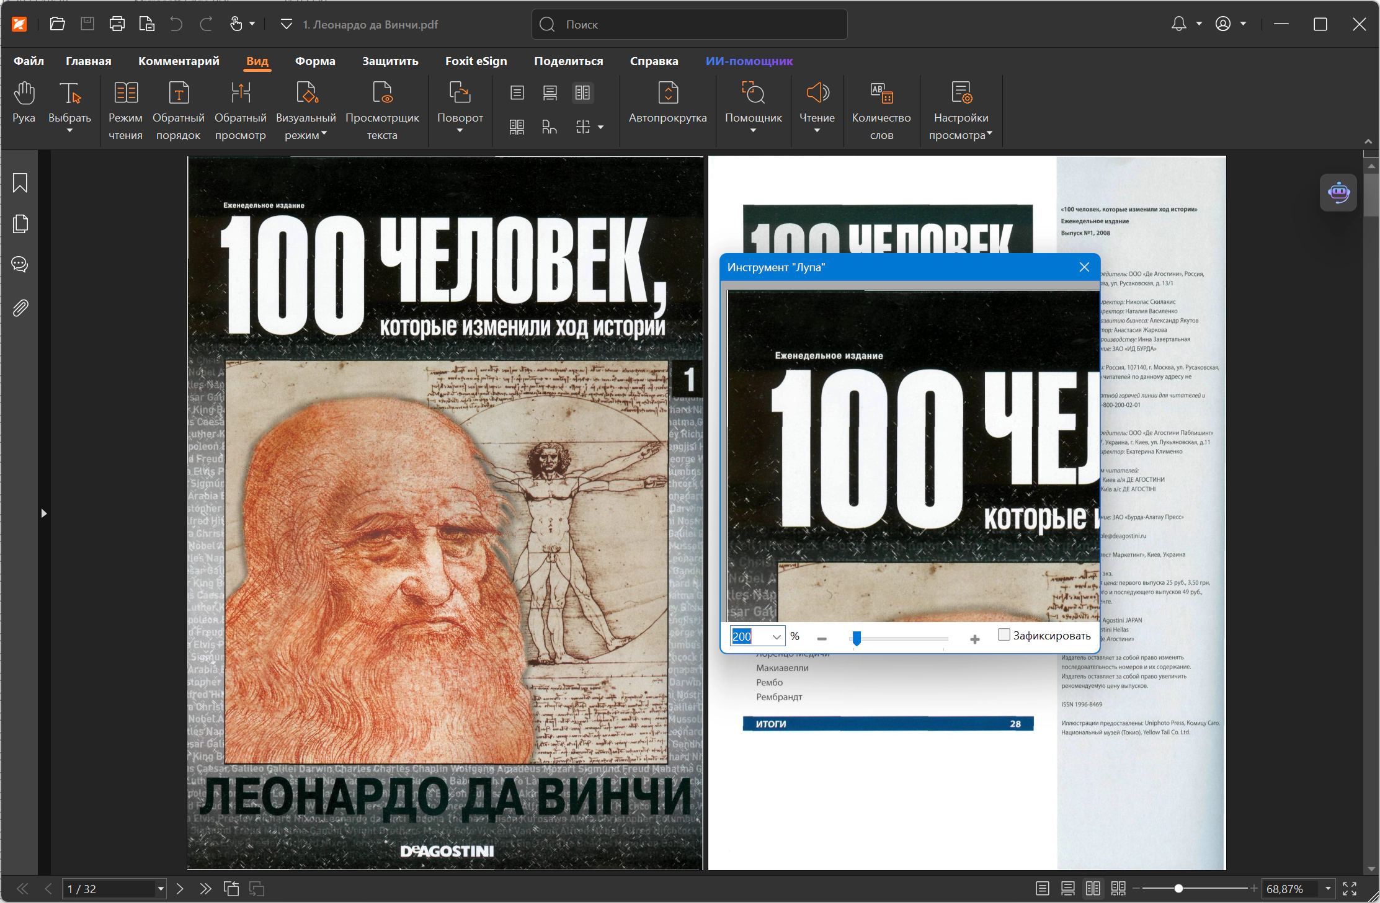Open the Справка tab

pyautogui.click(x=654, y=61)
